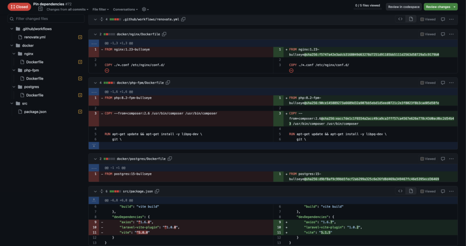Open Conversations dropdown

125,10
